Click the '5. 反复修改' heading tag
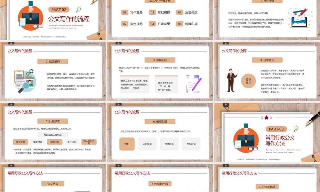This screenshot has width=320, height=192. [53, 121]
